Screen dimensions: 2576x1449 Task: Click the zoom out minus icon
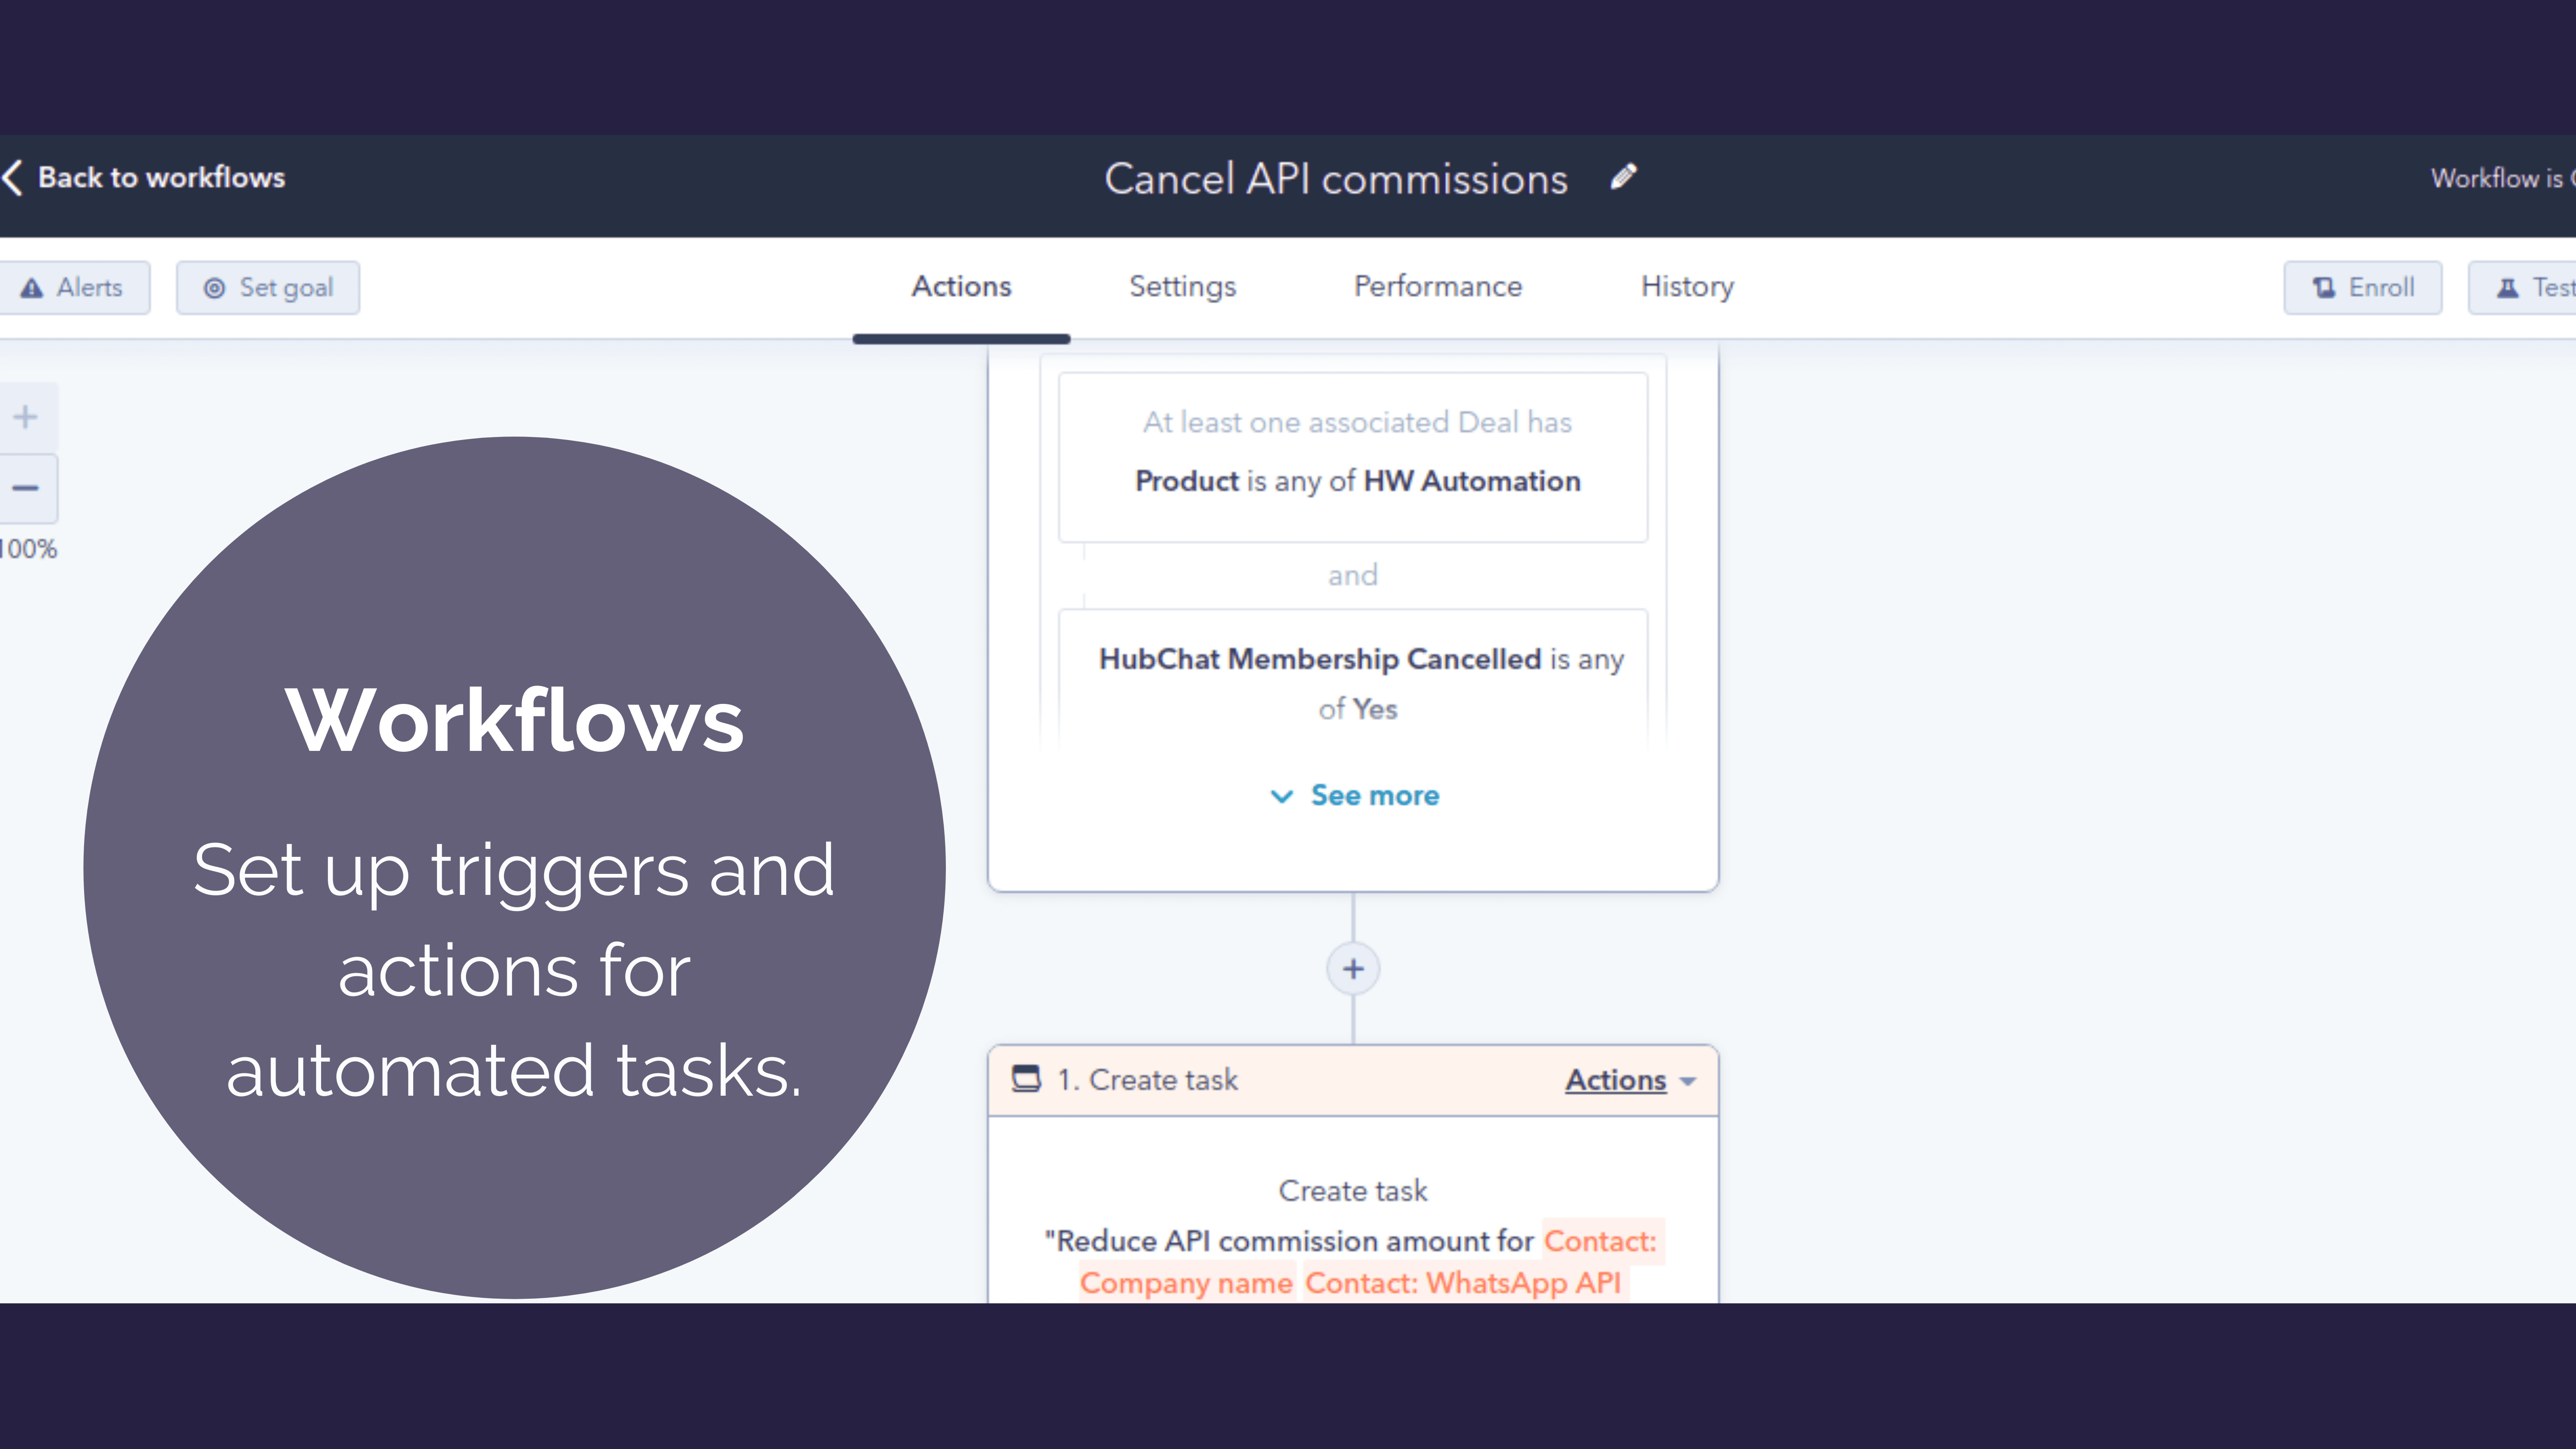pyautogui.click(x=26, y=488)
